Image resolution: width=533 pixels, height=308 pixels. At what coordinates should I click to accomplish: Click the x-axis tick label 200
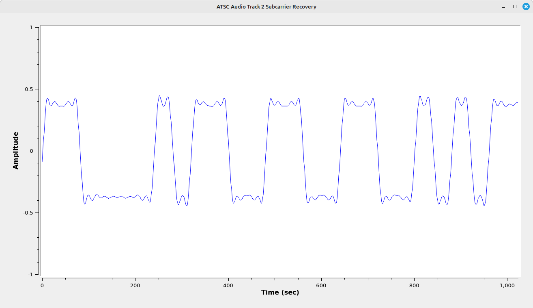pyautogui.click(x=135, y=285)
